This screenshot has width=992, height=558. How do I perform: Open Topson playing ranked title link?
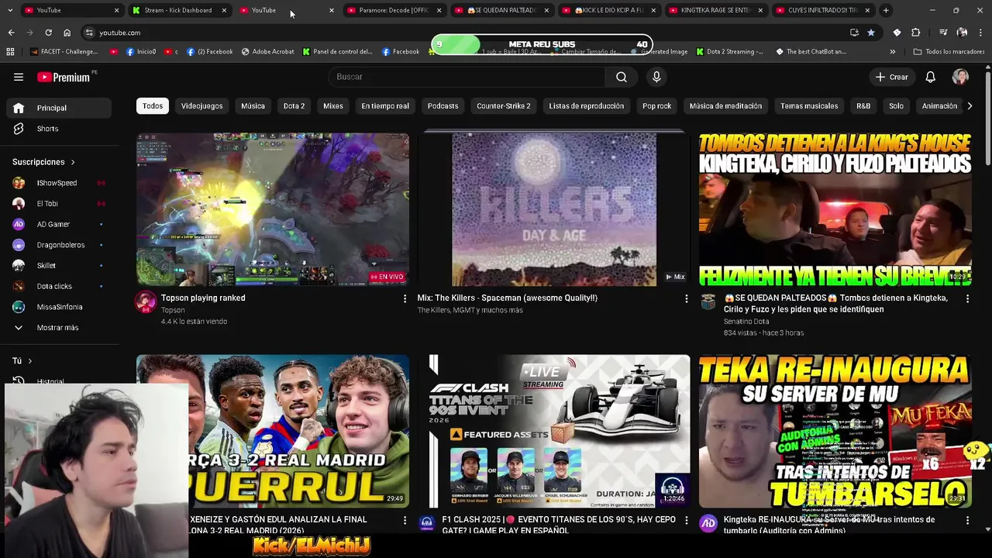point(203,298)
